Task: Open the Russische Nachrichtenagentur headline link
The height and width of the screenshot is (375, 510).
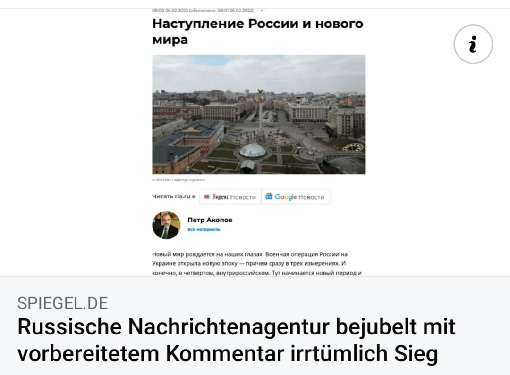Action: [x=236, y=340]
